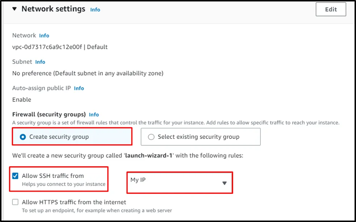Open the Subnet Info link
Screen dimensions: 356x222
click(40, 62)
